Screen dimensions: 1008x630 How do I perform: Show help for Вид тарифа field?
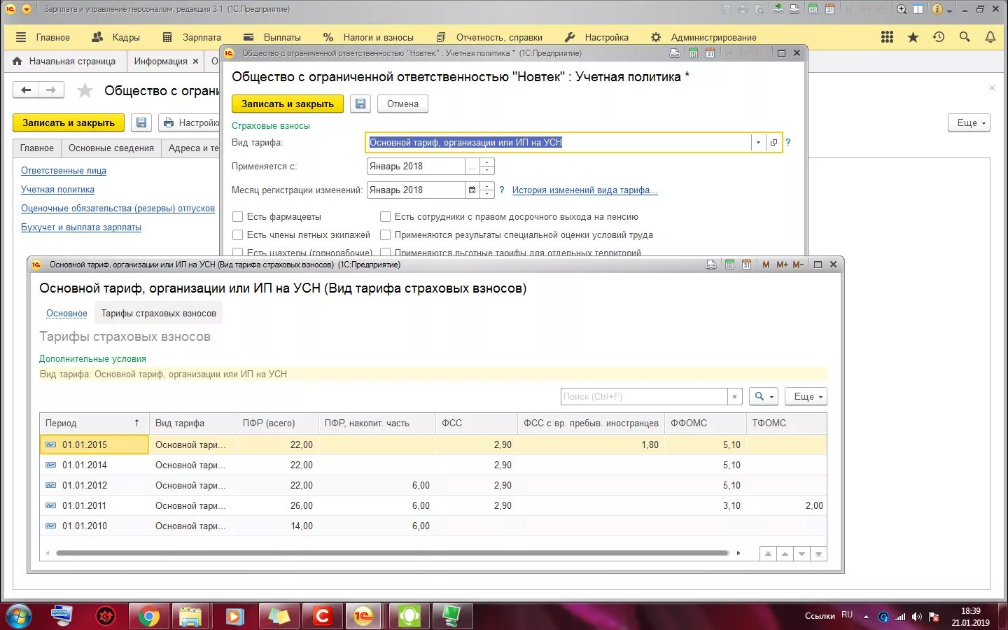[x=787, y=142]
